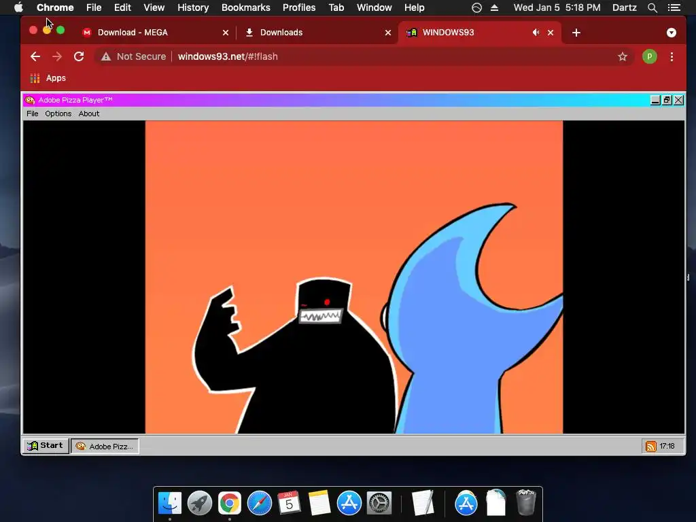The width and height of the screenshot is (696, 522).
Task: Click the Dartz user name
Action: coord(624,7)
